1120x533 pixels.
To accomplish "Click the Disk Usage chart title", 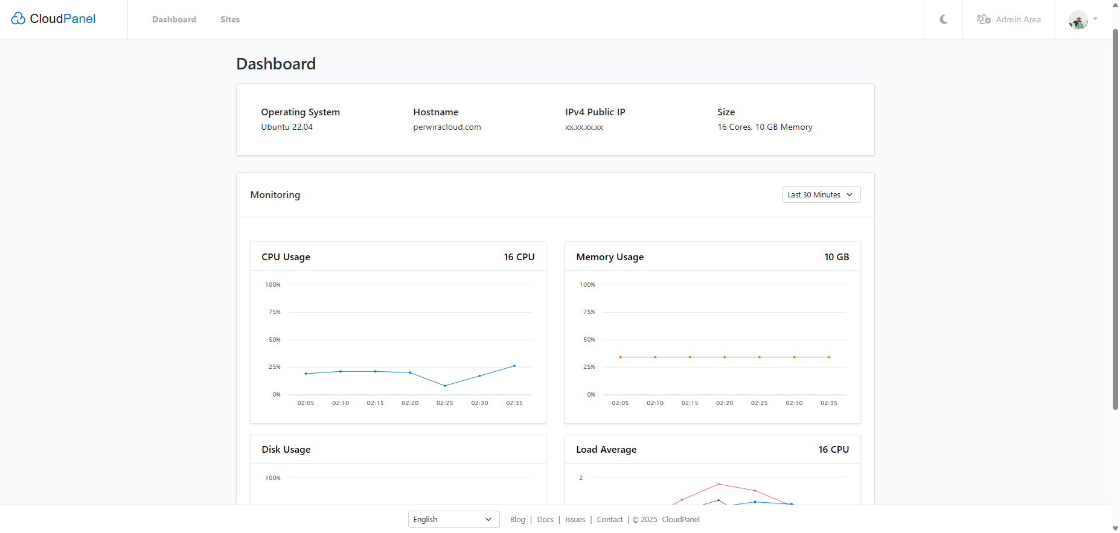I will click(x=286, y=449).
